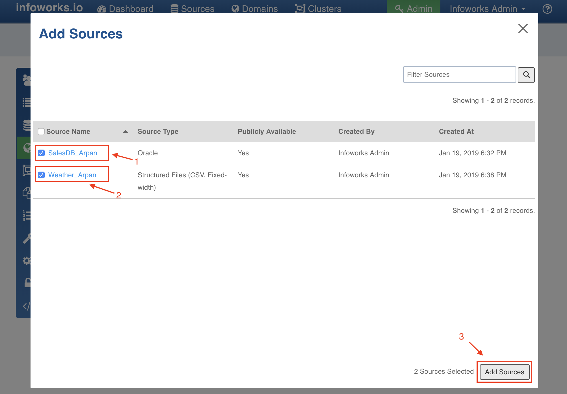Viewport: 567px width, 394px height.
Task: Click the Add Sources button
Action: pyautogui.click(x=505, y=372)
